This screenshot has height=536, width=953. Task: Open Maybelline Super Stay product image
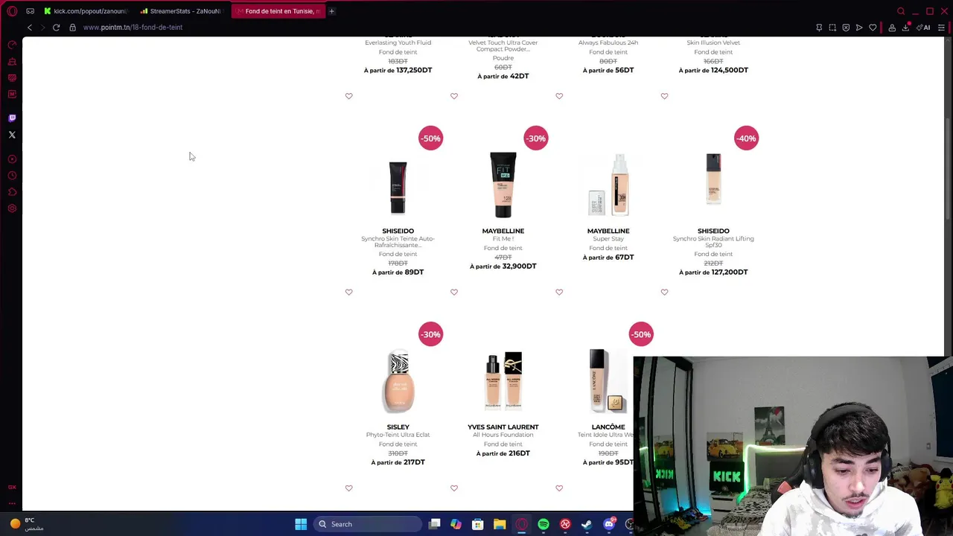[608, 185]
